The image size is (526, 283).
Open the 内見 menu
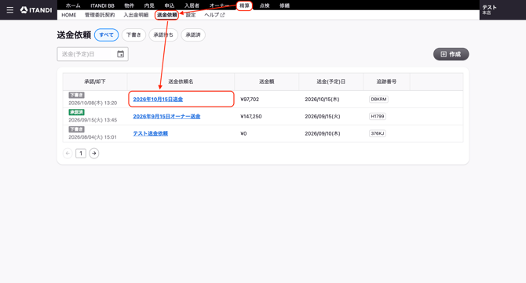(149, 5)
